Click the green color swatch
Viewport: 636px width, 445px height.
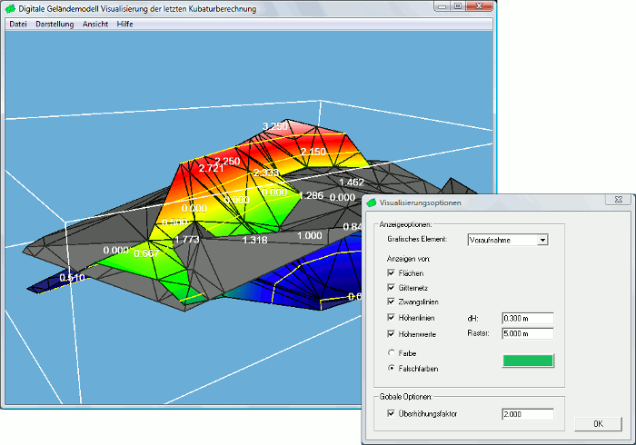[x=527, y=361]
